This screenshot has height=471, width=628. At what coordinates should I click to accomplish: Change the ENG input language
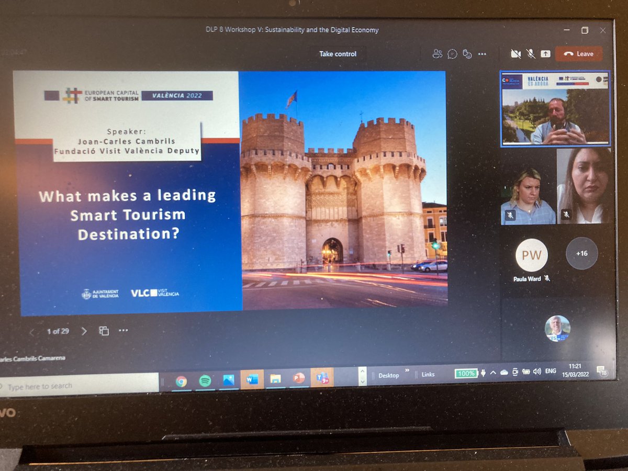551,371
